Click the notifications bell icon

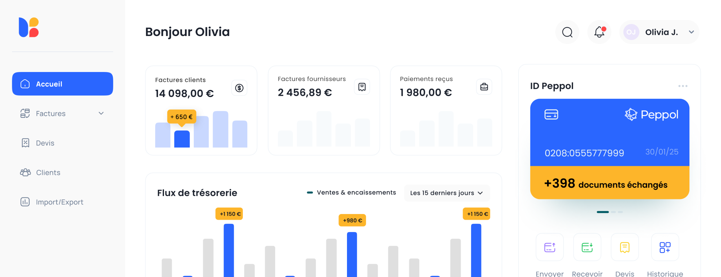tap(599, 32)
